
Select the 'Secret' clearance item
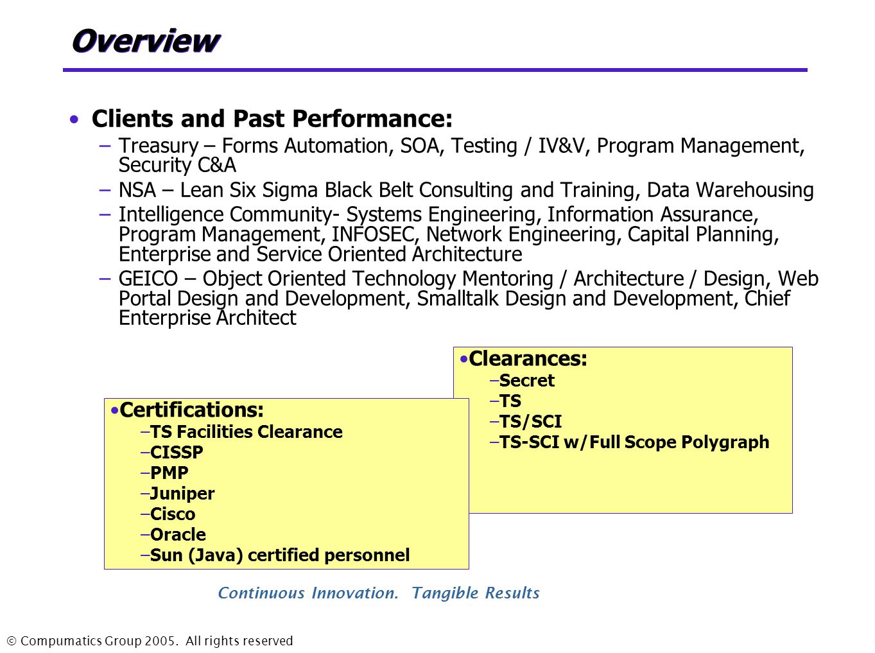[x=526, y=380]
